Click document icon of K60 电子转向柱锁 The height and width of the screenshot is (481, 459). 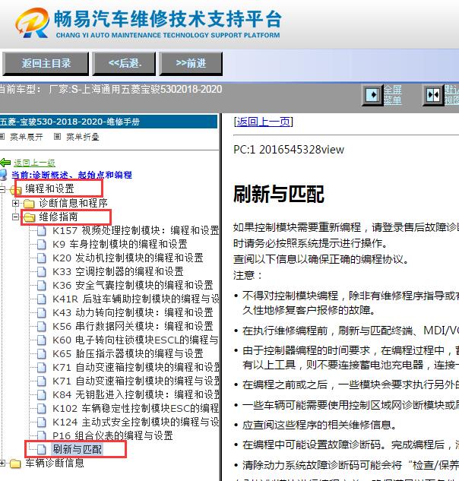[42, 340]
